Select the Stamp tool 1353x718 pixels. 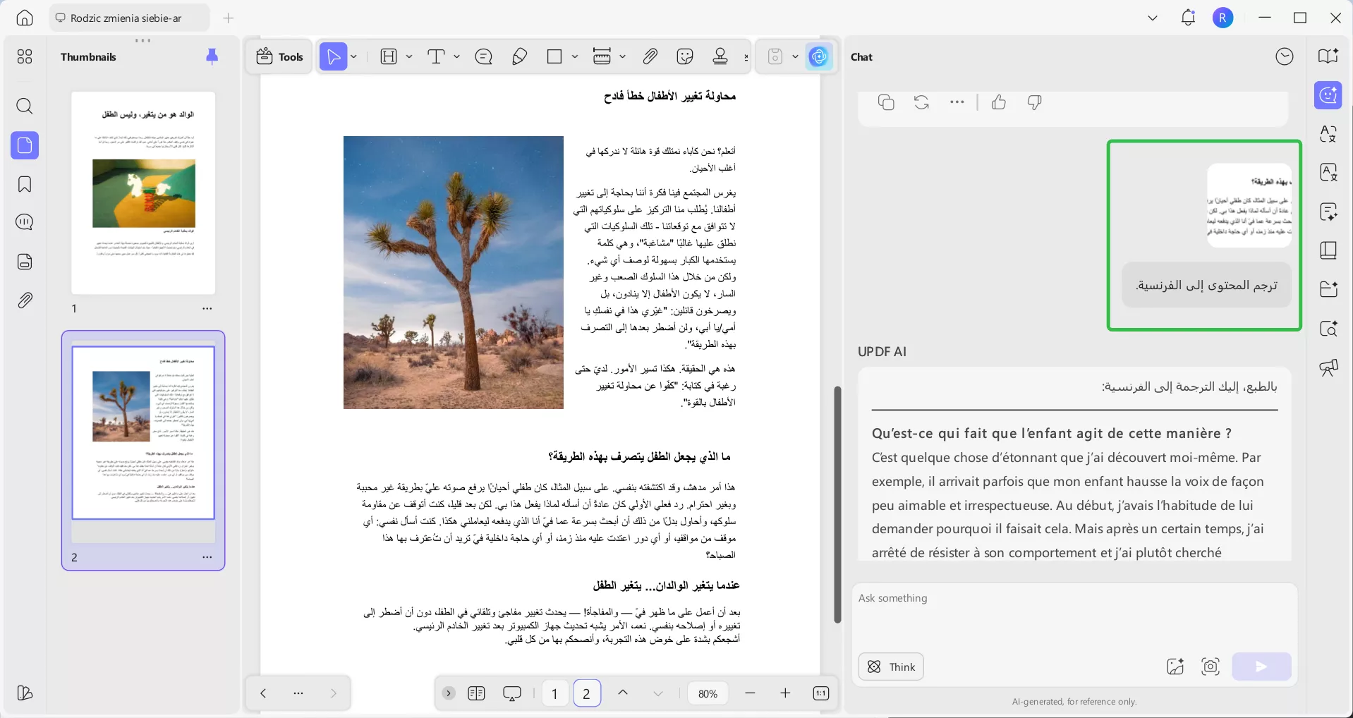tap(720, 56)
